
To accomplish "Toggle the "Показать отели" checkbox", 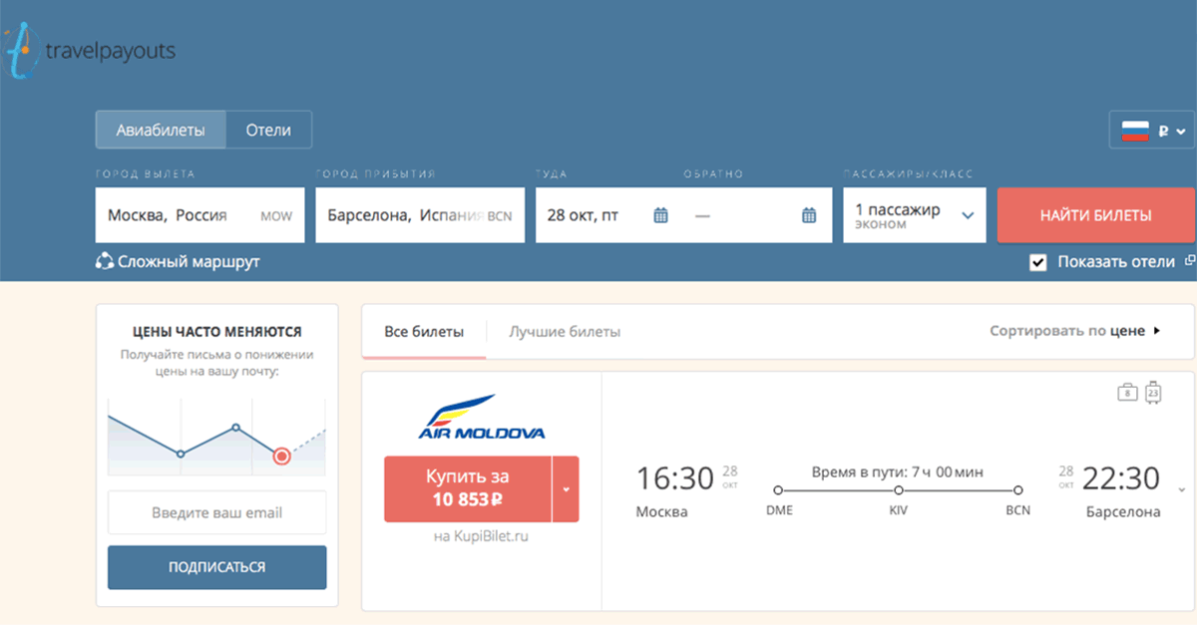I will coord(1038,262).
